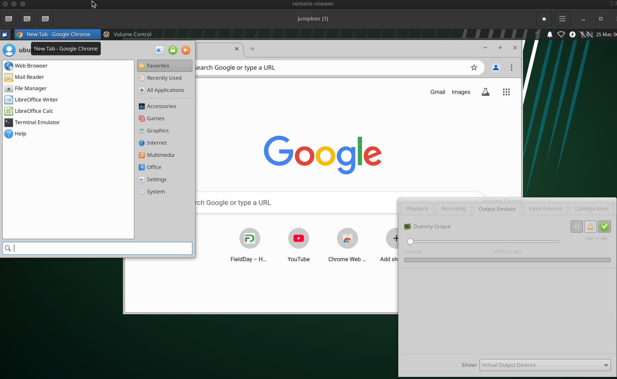This screenshot has height=379, width=617.
Task: Select All Applications category
Action: [165, 90]
